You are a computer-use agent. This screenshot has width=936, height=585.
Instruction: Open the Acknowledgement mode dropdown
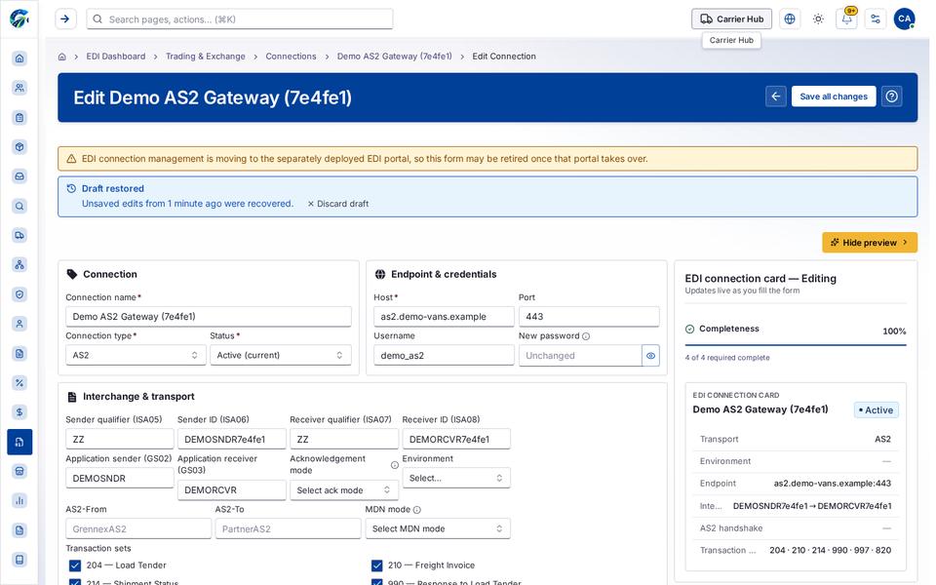[344, 490]
